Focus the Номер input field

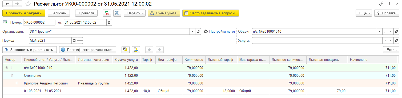coord(39,23)
